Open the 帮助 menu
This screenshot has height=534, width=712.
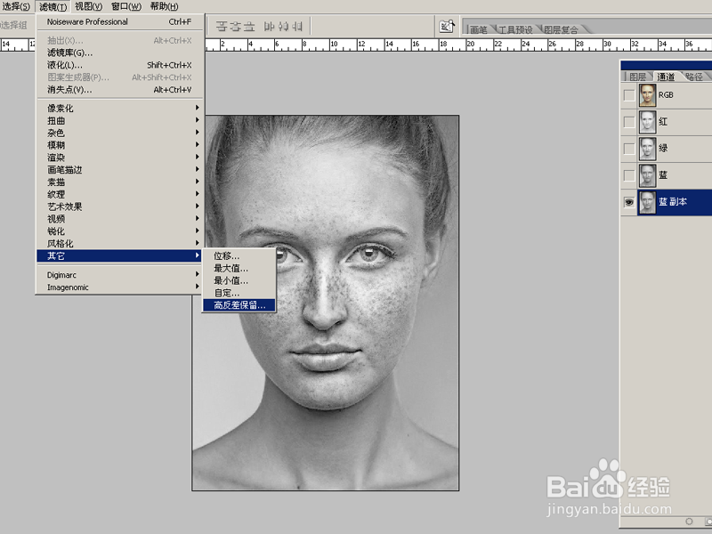[164, 6]
